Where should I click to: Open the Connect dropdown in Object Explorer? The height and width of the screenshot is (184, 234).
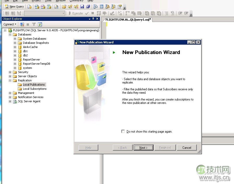10,24
